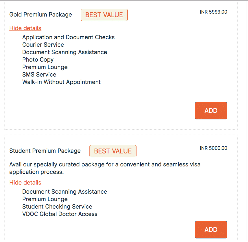Screen dimensions: 248x242
Task: Click Student Checking Service item
Action: click(x=57, y=207)
